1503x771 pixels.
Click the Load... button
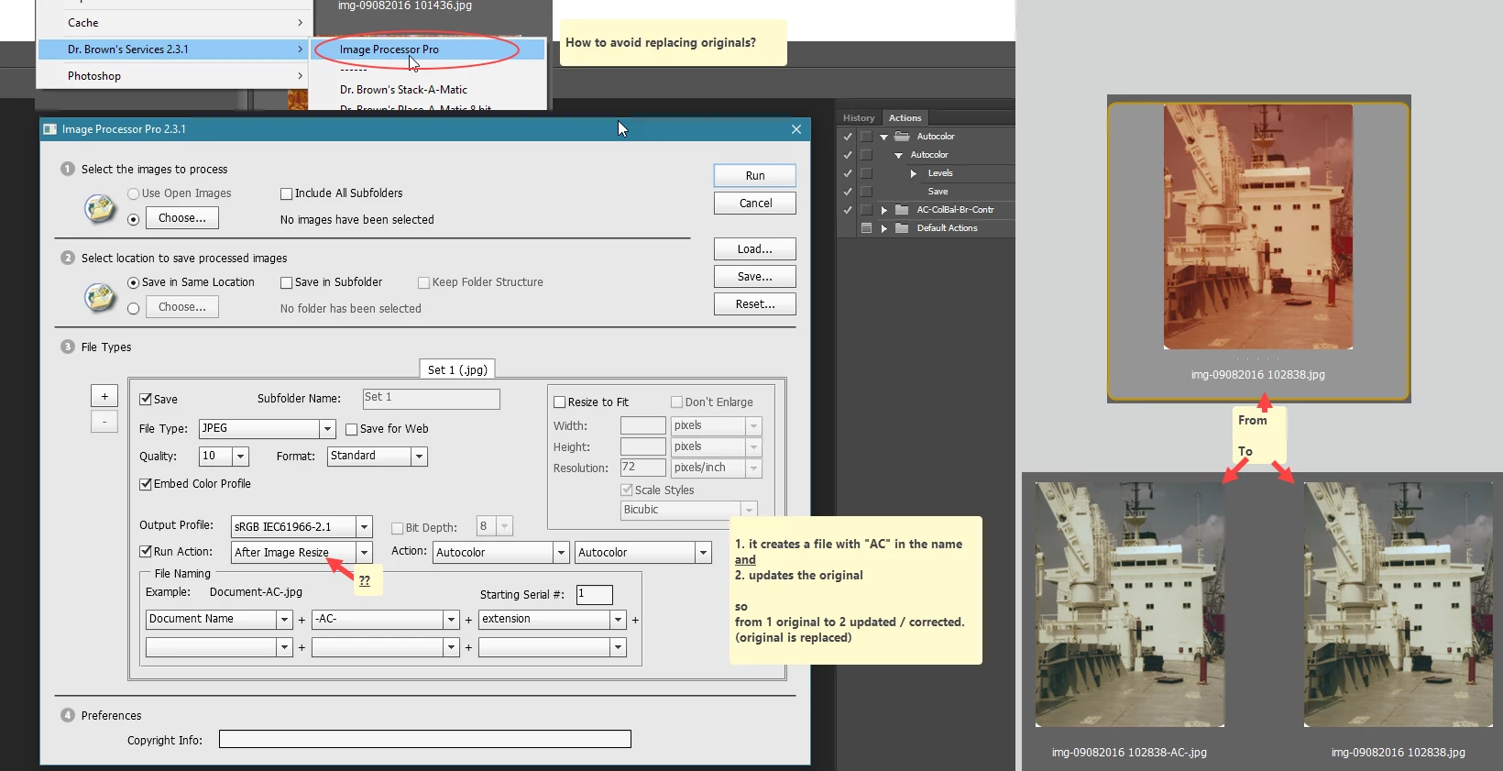pos(755,249)
